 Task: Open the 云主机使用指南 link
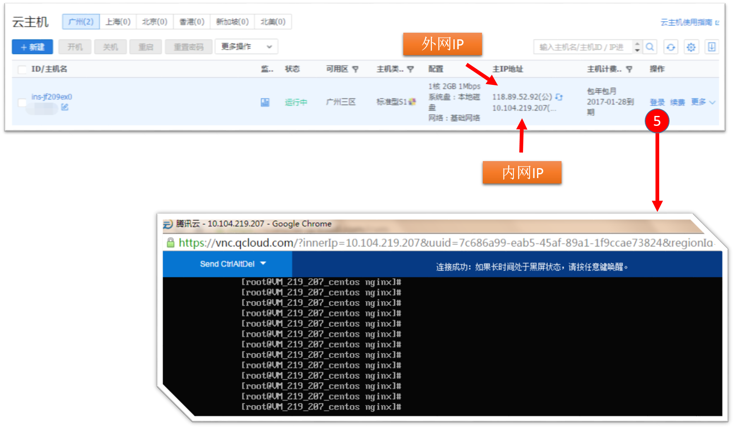coord(686,22)
